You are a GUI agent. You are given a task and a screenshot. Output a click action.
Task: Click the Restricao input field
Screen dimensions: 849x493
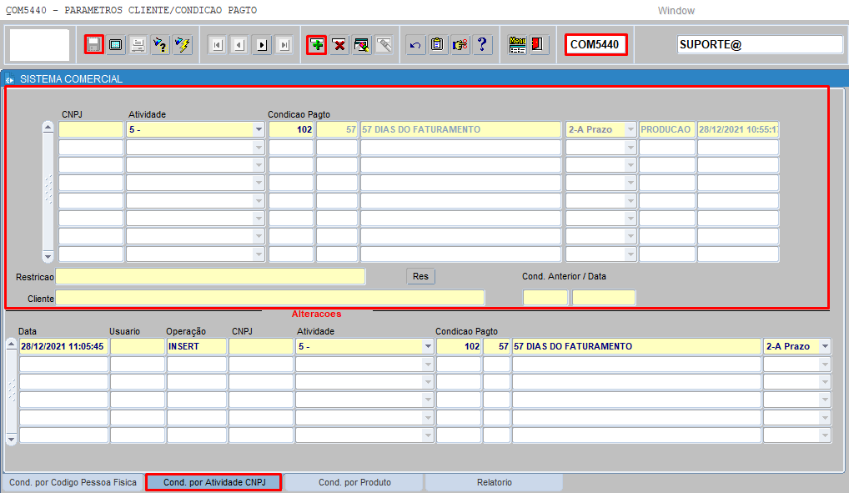pos(210,277)
